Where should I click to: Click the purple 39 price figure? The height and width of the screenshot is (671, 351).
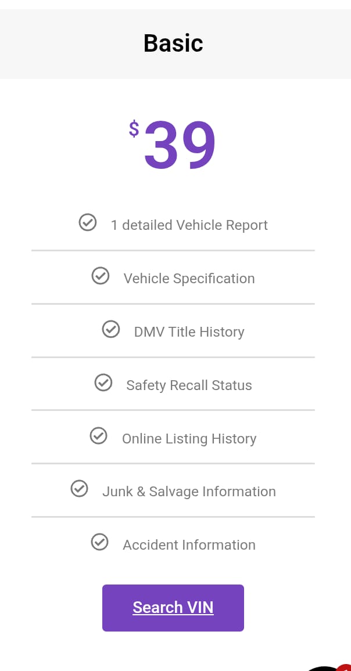180,146
